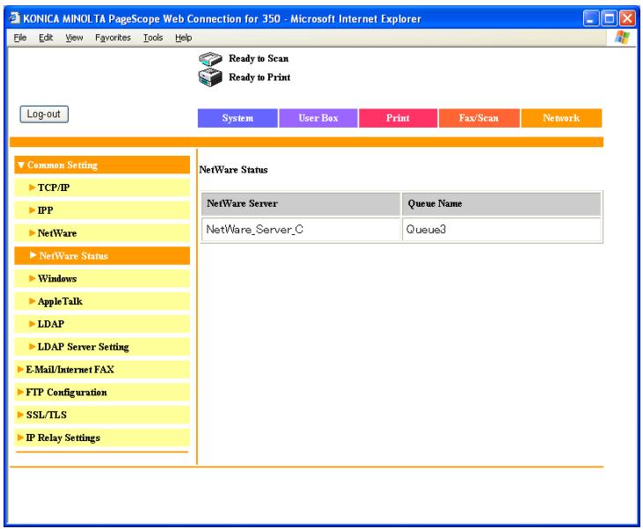The height and width of the screenshot is (529, 643).
Task: Minimize the Internet Explorer window
Action: (591, 18)
